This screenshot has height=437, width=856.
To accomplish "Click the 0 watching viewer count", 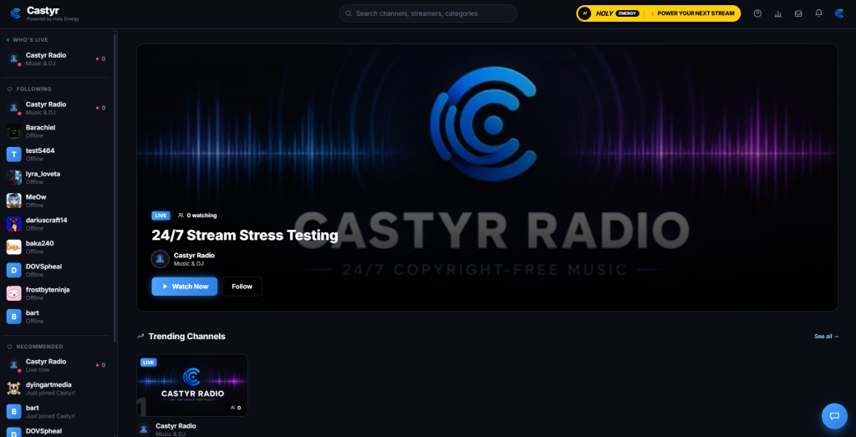I will [197, 216].
